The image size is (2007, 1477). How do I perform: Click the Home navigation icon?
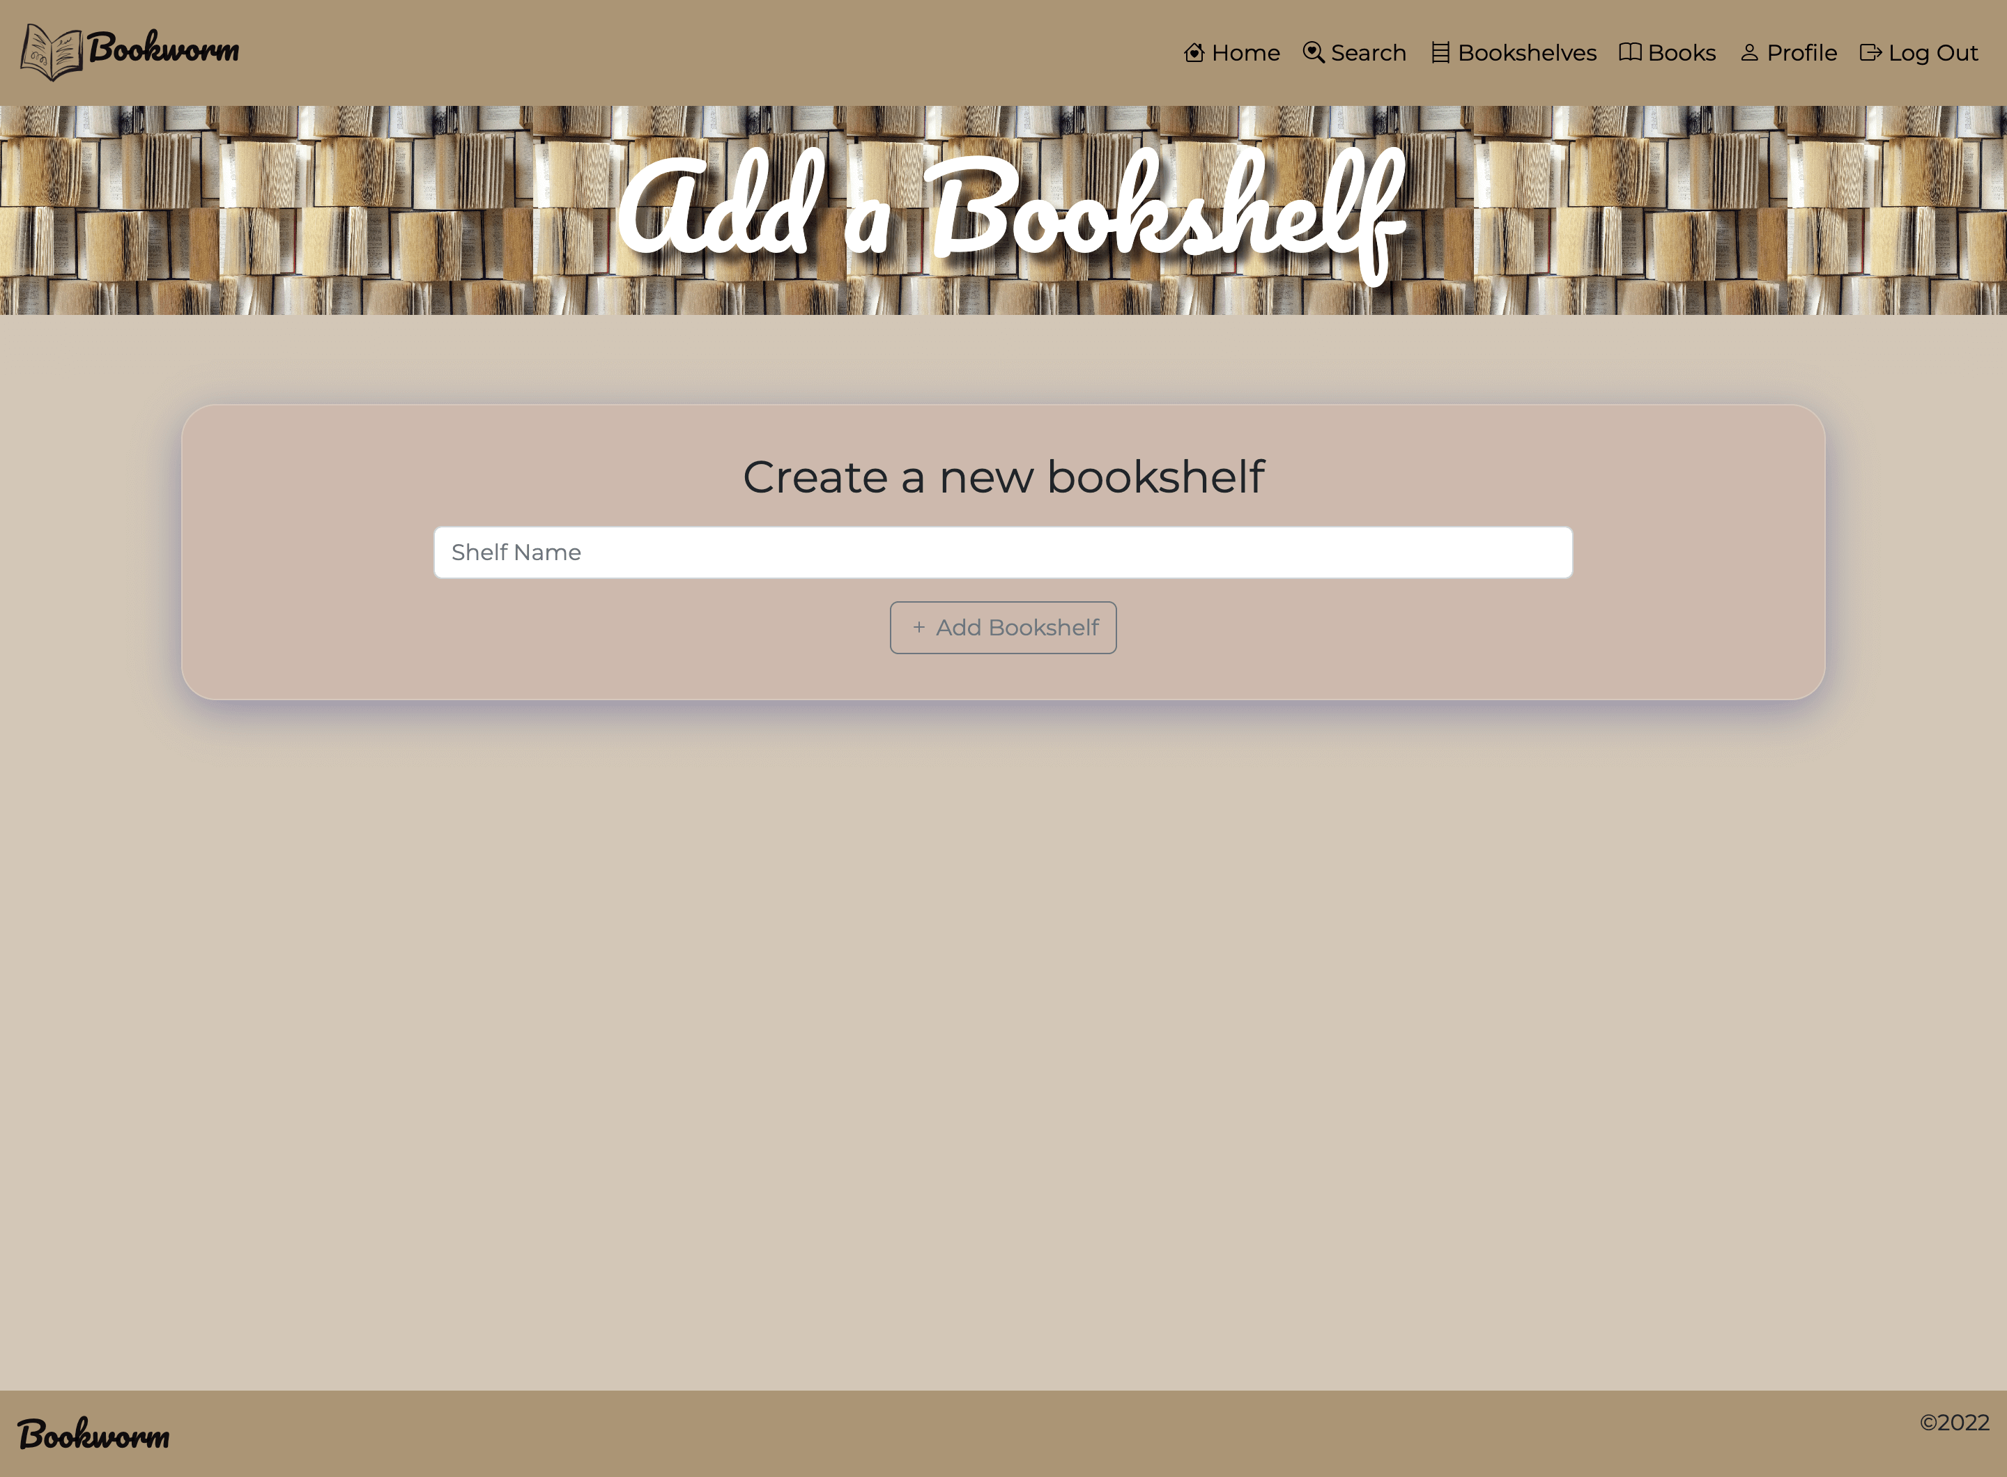click(1195, 53)
